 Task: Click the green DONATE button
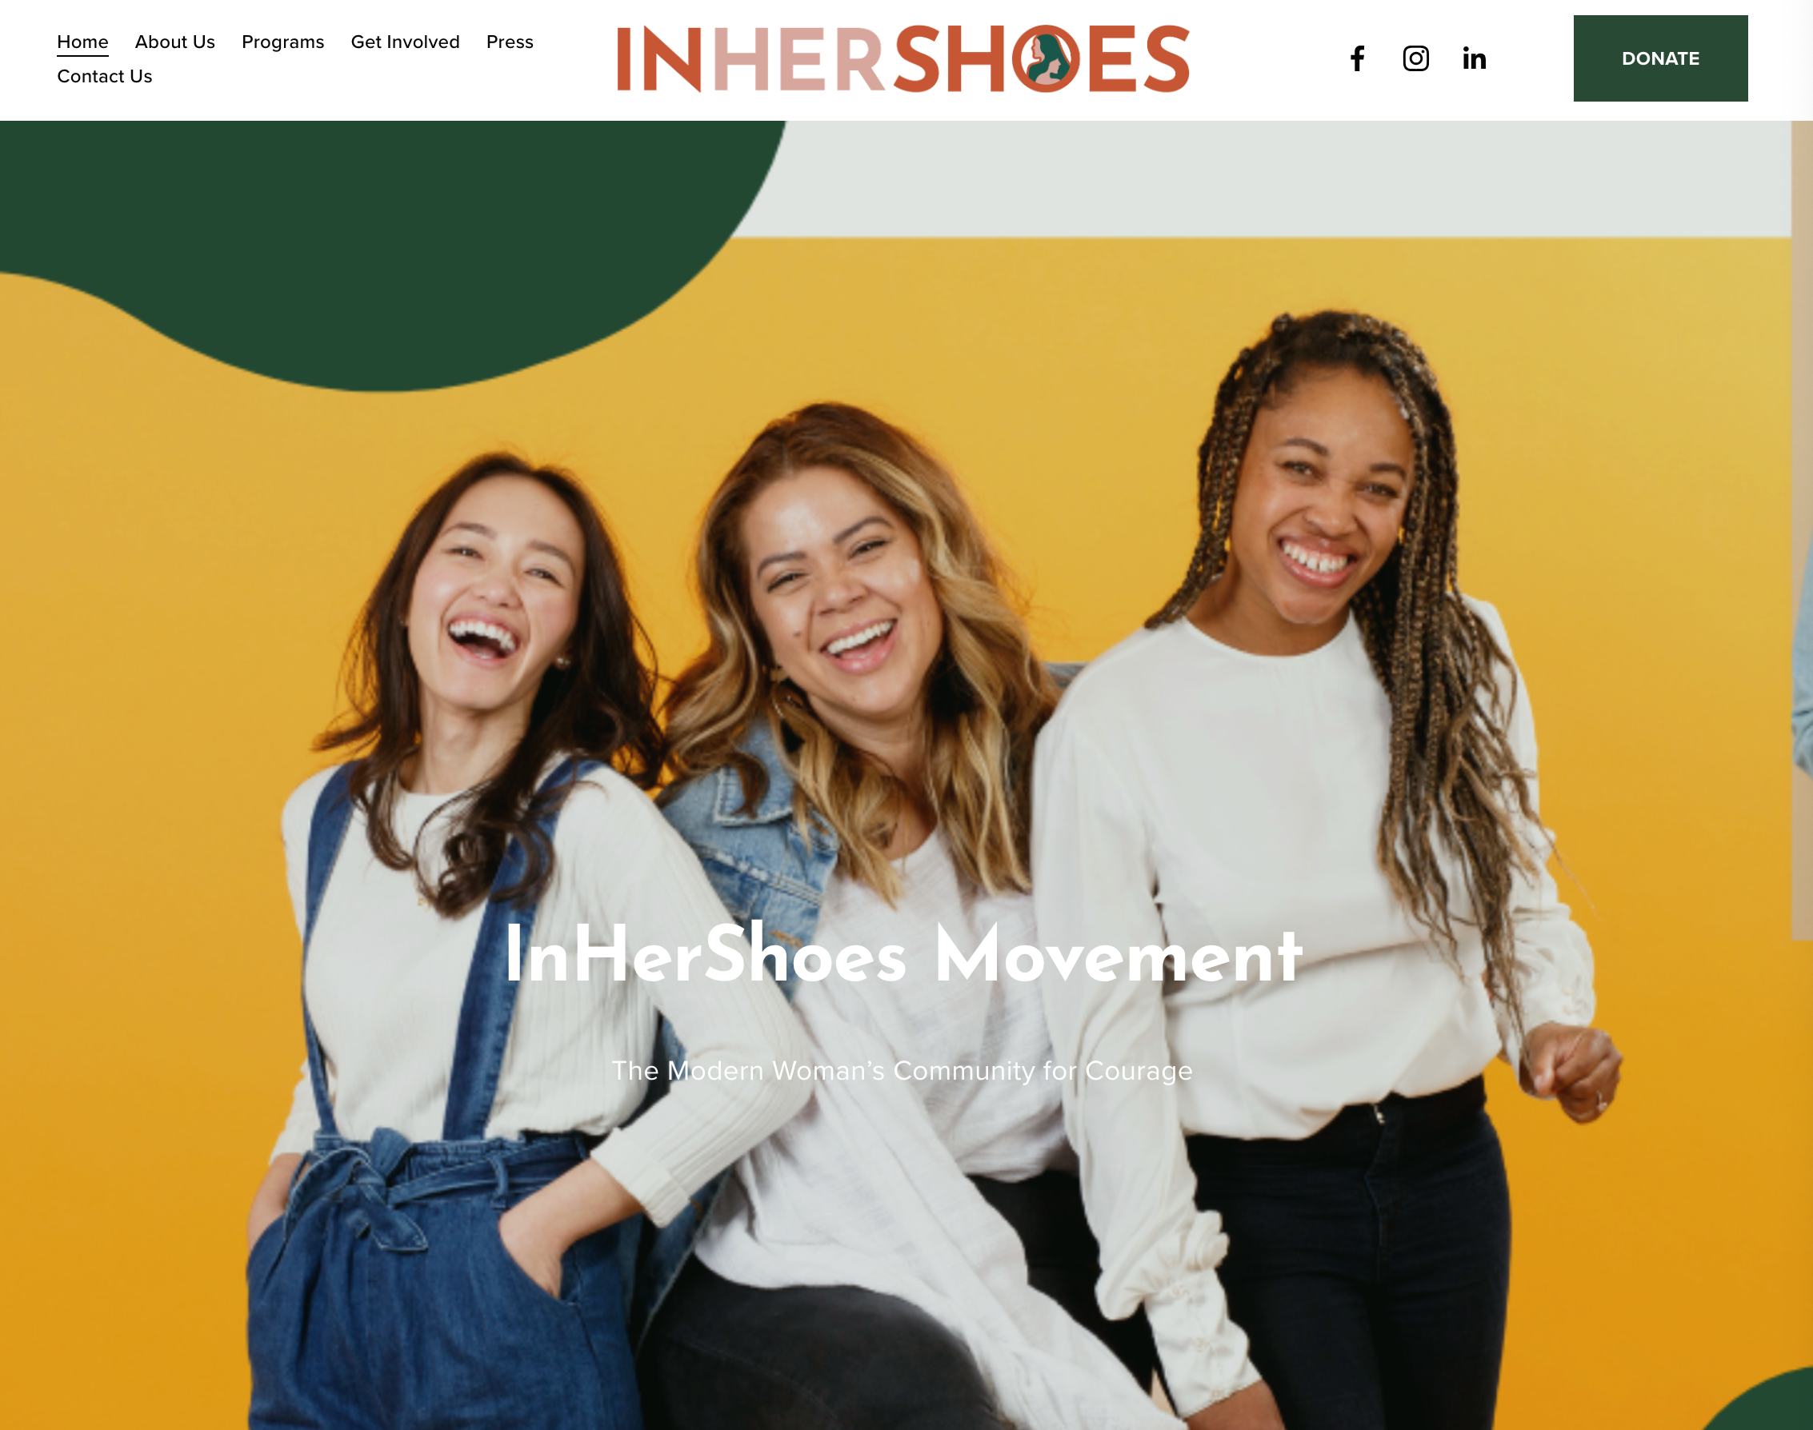click(x=1661, y=58)
